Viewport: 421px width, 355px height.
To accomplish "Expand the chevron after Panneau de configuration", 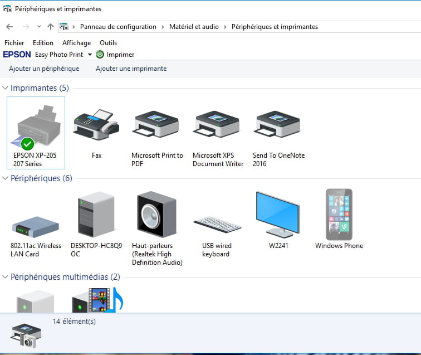I will point(163,27).
